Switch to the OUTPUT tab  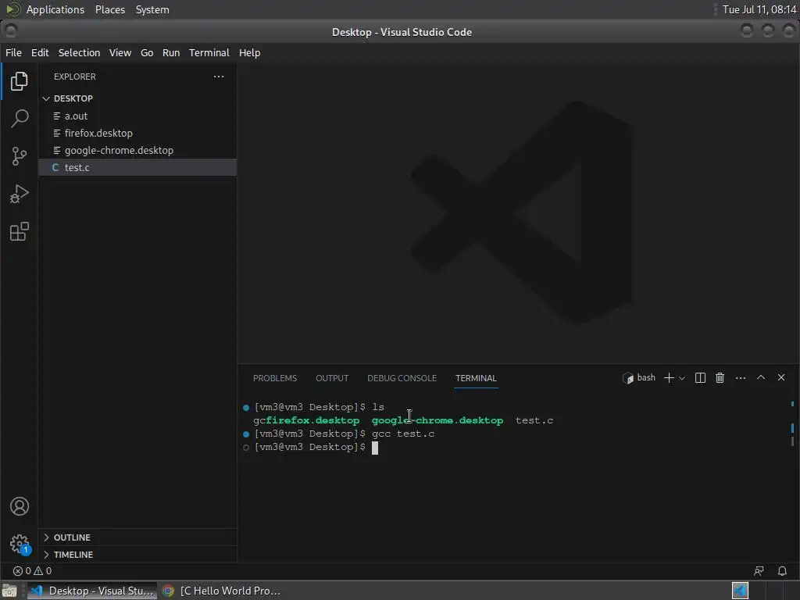332,378
